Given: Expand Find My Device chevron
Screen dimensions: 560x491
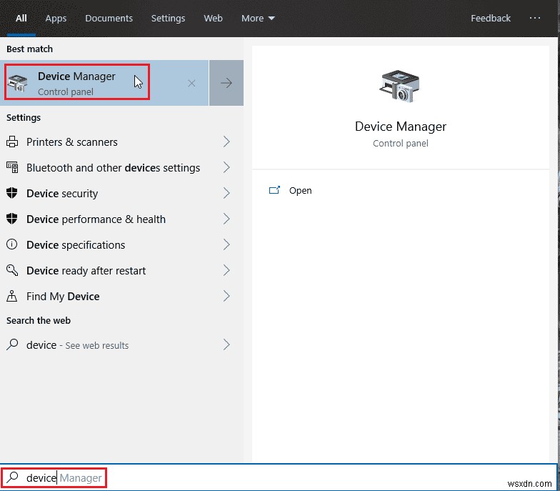Looking at the screenshot, I should (x=226, y=296).
